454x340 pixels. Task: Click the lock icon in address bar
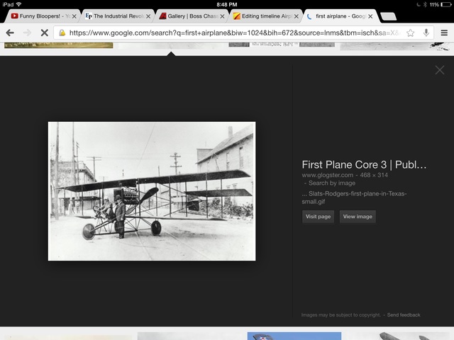click(62, 33)
